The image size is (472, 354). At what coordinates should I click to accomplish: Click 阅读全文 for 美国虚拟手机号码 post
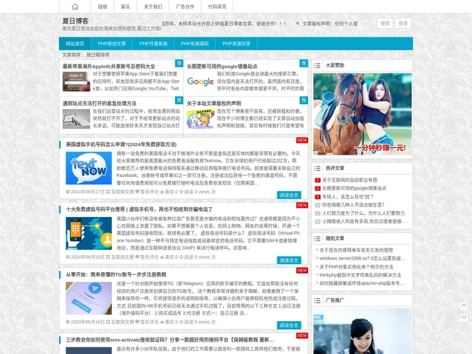click(x=289, y=195)
